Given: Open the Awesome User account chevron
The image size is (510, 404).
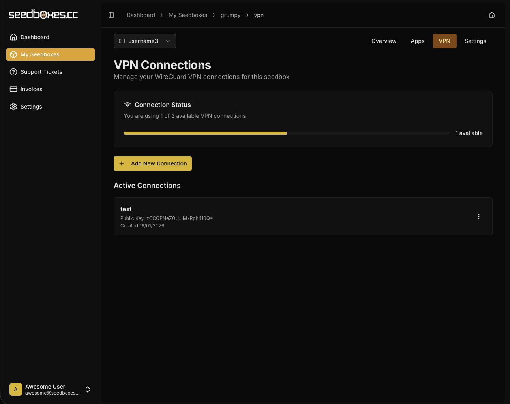Looking at the screenshot, I should click(88, 389).
